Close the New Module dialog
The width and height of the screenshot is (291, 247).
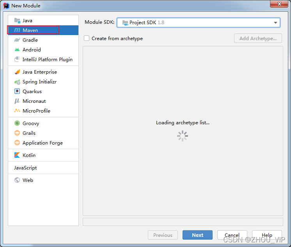point(279,4)
